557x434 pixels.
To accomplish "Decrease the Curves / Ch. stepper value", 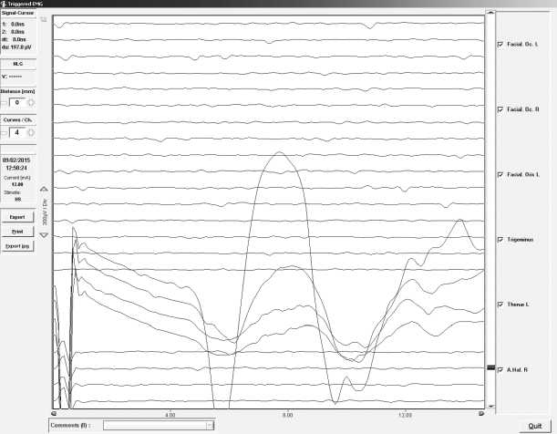I will 4,132.
